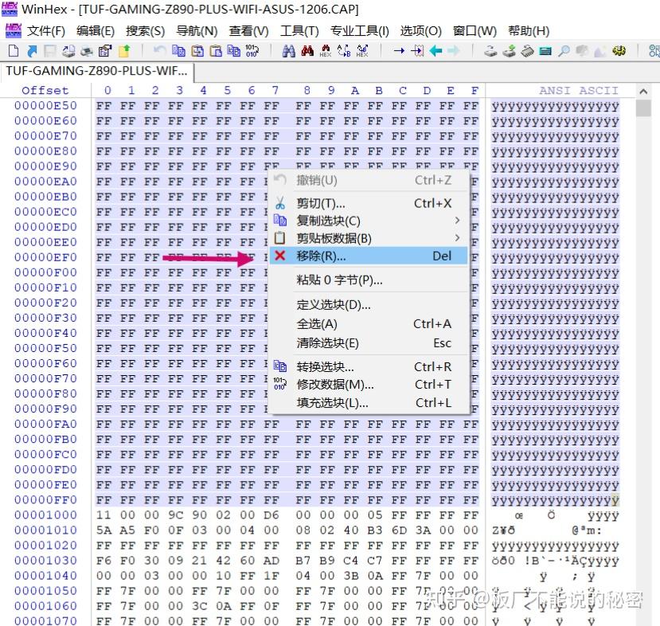Click the Go to sector toolbar icon

pos(417,51)
